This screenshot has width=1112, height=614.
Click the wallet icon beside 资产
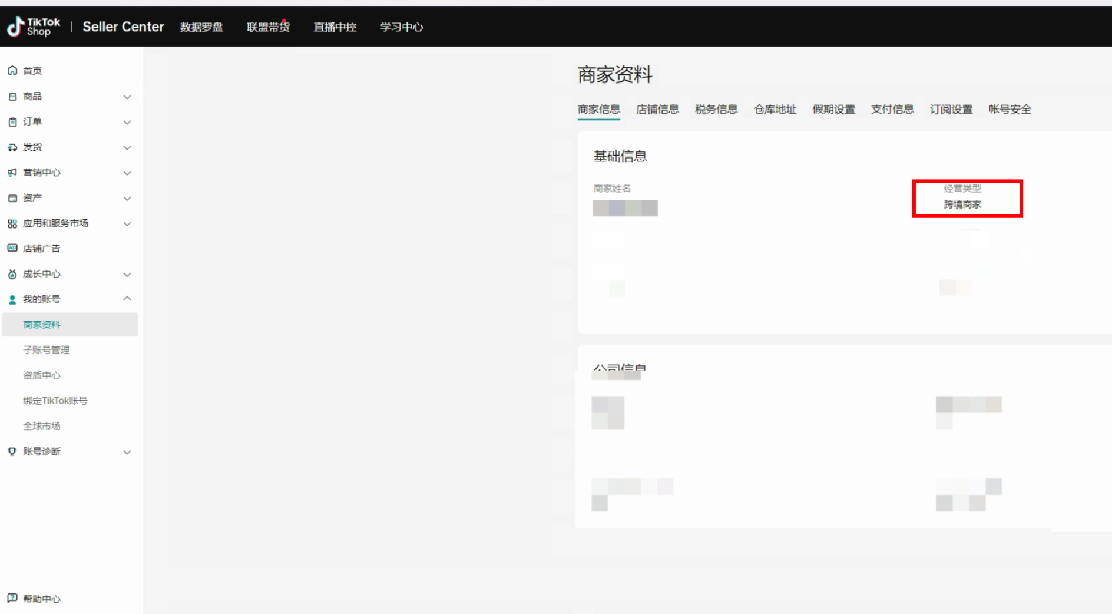point(12,197)
